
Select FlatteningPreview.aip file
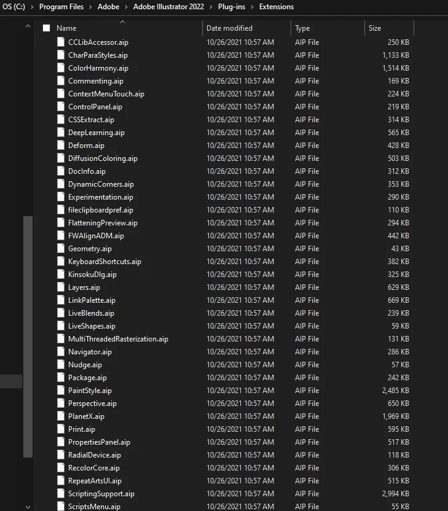point(103,222)
